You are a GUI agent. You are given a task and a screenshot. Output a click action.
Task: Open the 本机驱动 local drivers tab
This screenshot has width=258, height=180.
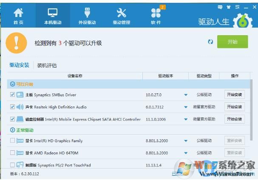pyautogui.click(x=53, y=16)
